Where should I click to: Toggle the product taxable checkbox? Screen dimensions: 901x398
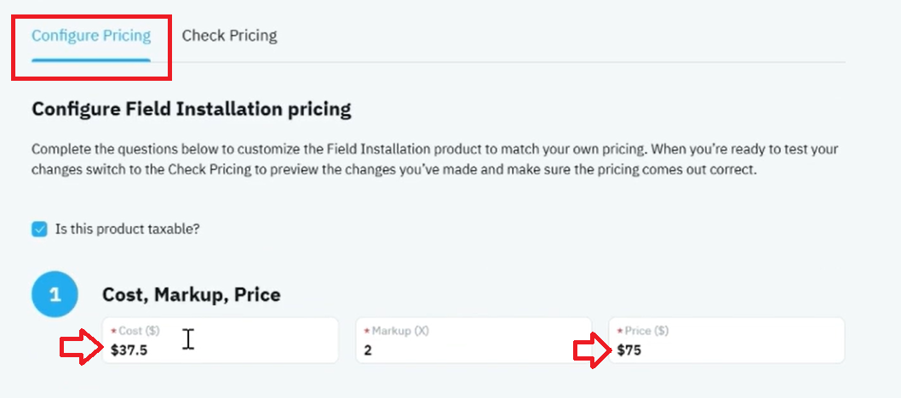pyautogui.click(x=39, y=230)
